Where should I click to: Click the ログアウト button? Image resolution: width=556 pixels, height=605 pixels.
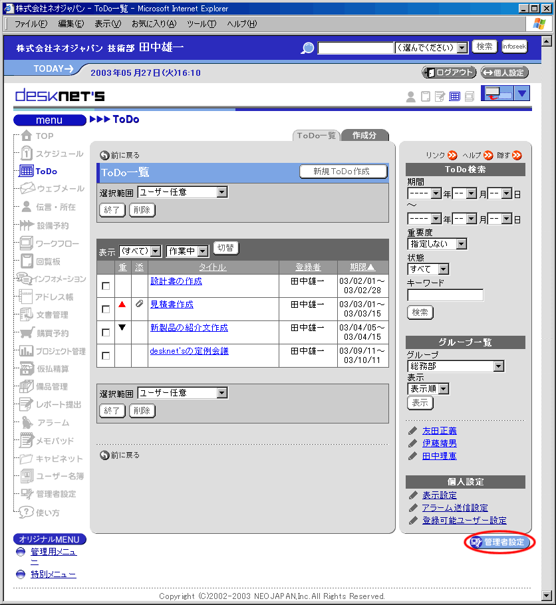449,72
